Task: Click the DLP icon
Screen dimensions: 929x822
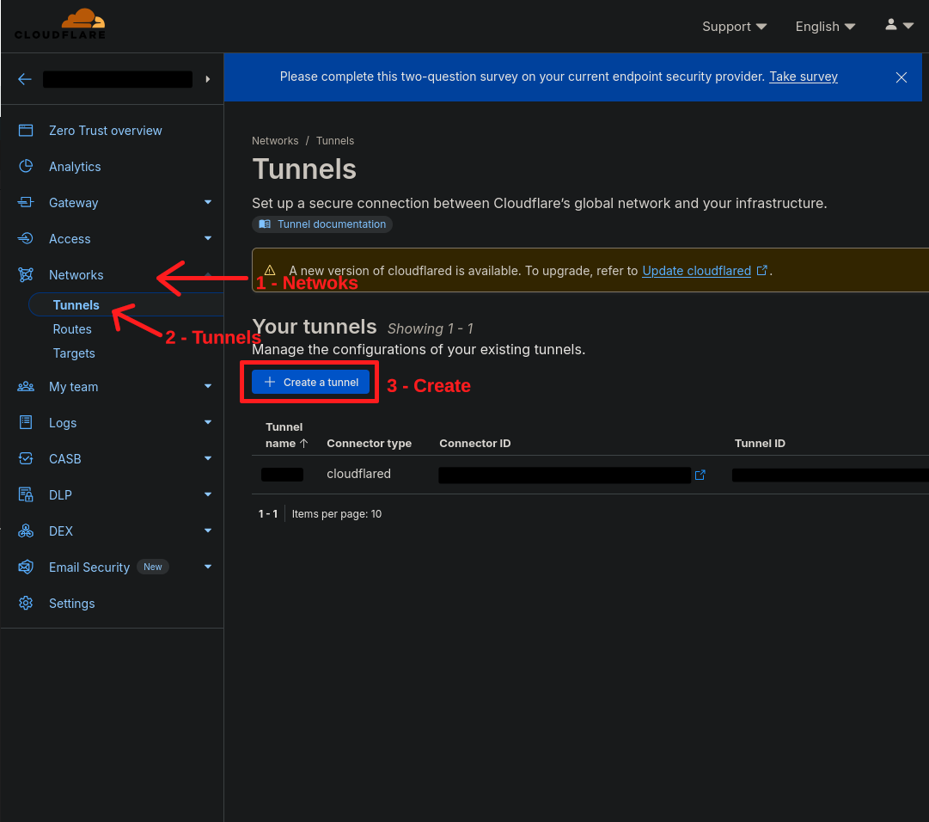Action: [x=26, y=495]
